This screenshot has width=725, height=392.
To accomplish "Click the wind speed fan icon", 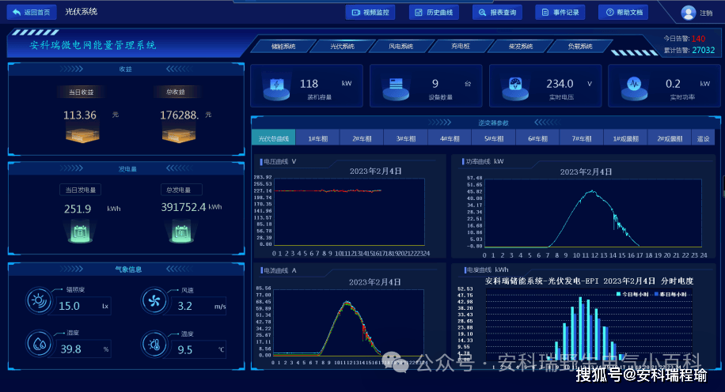I will pyautogui.click(x=154, y=301).
